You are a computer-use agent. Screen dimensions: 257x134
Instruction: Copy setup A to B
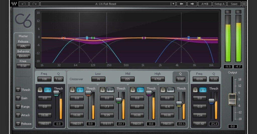[x=205, y=4]
